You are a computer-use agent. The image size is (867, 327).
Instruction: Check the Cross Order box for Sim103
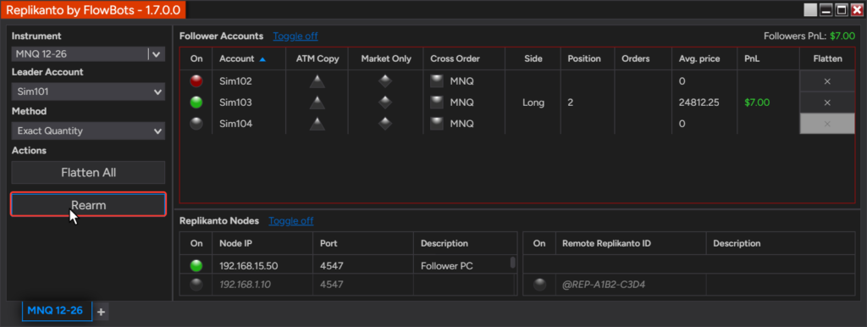(438, 103)
